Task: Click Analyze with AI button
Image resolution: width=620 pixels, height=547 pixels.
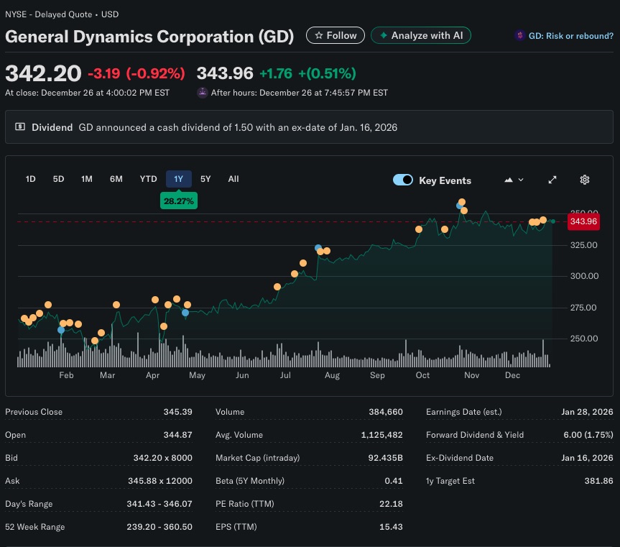Action: click(421, 35)
